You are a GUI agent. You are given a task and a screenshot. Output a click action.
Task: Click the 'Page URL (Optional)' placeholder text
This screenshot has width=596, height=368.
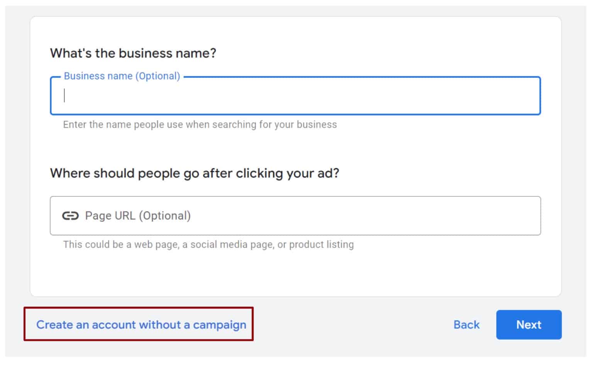pos(138,216)
